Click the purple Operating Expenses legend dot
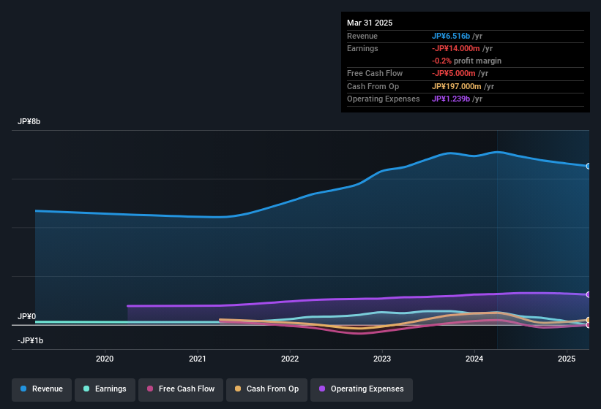 click(322, 389)
